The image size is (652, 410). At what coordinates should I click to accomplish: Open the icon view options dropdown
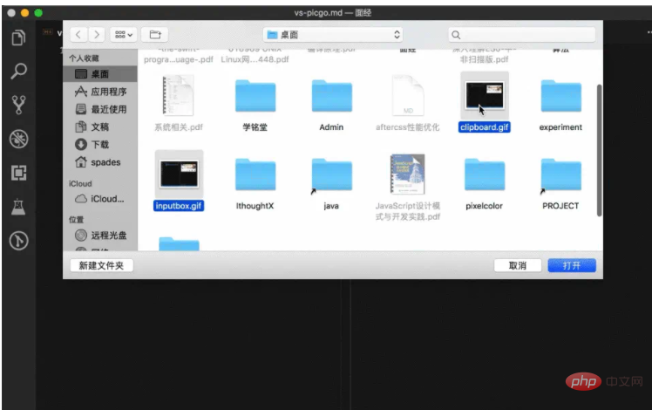(124, 35)
